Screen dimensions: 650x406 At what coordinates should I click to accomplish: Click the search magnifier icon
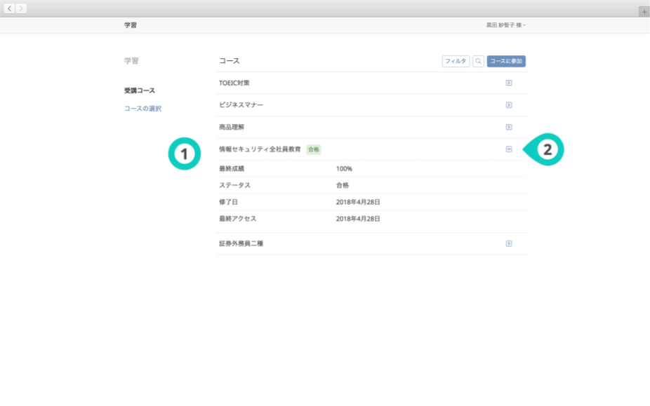click(x=478, y=62)
